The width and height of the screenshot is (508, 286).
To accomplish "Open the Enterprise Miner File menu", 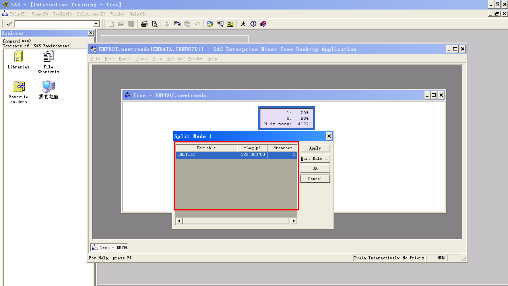I will [x=95, y=58].
